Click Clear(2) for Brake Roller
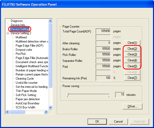154x128 pixels. (132, 49)
